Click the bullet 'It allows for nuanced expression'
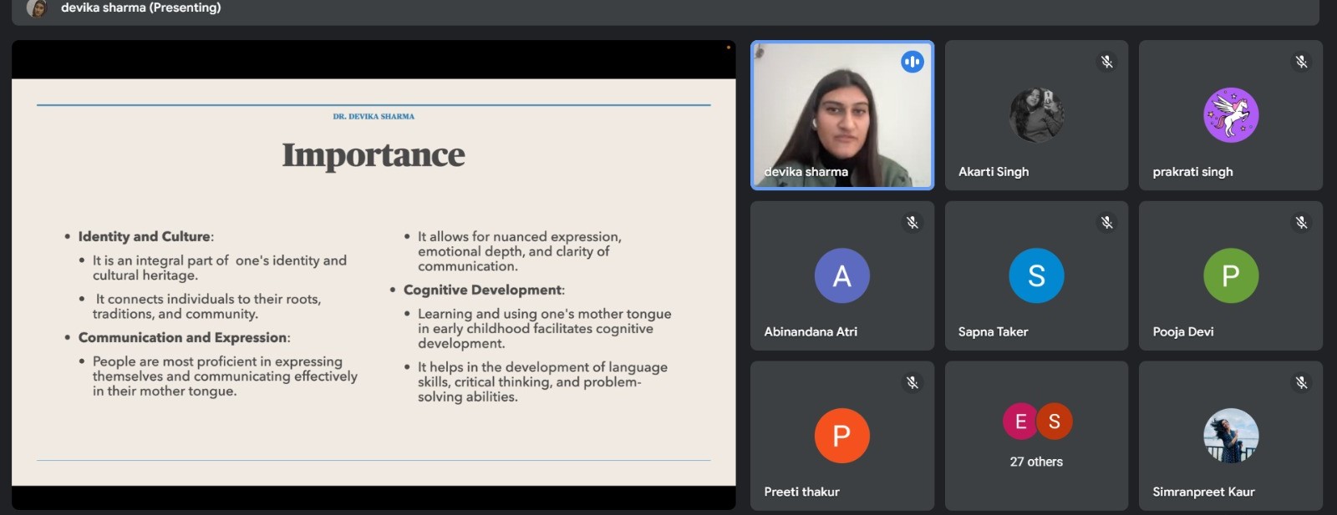 [519, 251]
